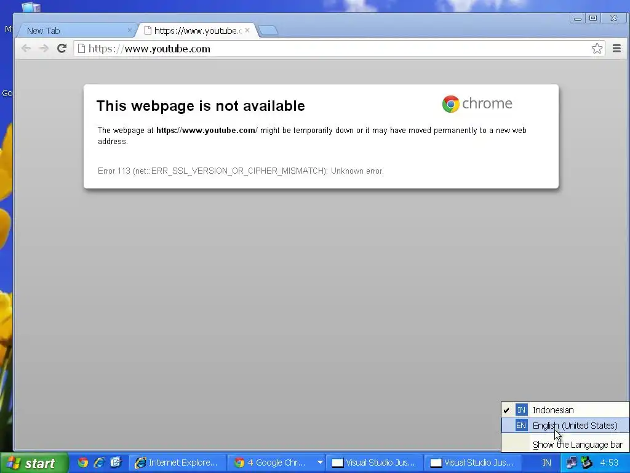Expand the Google Chrome group dropdown arrow
Image resolution: width=630 pixels, height=473 pixels.
point(320,463)
